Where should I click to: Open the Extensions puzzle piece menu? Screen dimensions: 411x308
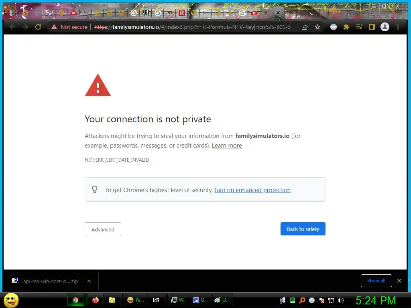pos(346,27)
